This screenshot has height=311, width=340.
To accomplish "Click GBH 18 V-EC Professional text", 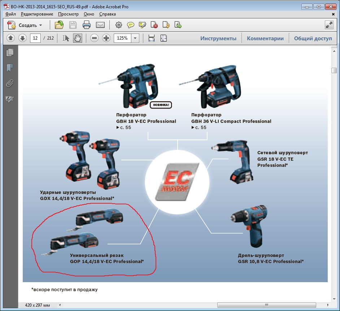I will 146,121.
